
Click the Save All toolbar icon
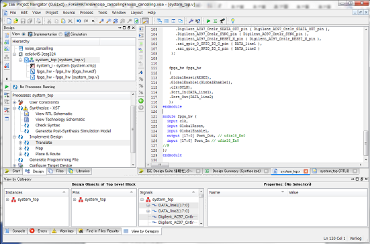[x=30, y=21]
